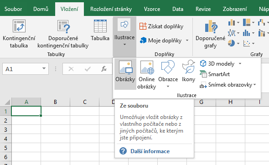Open Doporučené kontingenční tabulky
269x165 pixels.
coord(63,34)
